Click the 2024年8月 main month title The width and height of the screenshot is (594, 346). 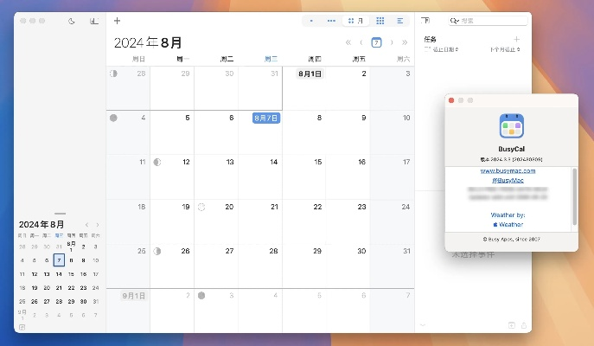(148, 42)
